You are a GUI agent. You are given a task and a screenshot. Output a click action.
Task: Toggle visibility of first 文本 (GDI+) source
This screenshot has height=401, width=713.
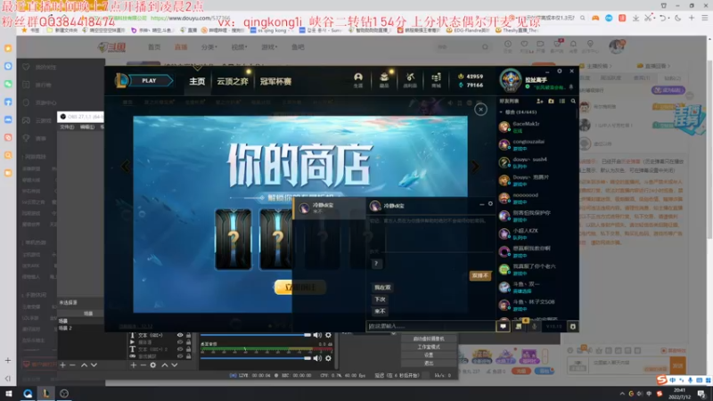click(180, 336)
